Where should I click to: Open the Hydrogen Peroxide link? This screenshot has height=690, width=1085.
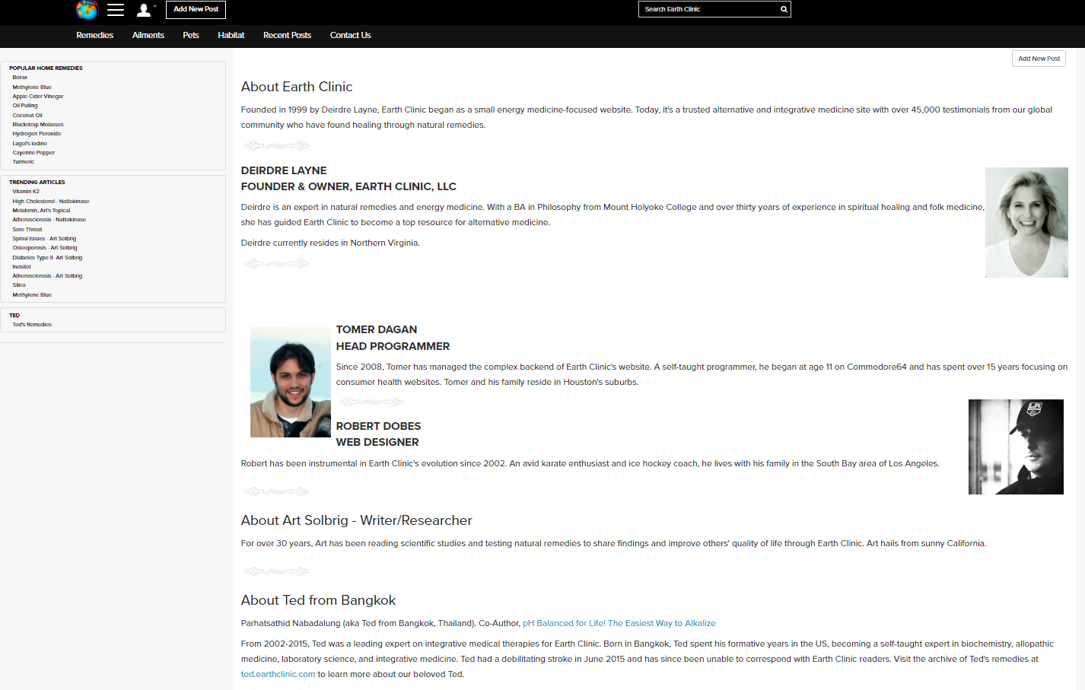point(37,134)
